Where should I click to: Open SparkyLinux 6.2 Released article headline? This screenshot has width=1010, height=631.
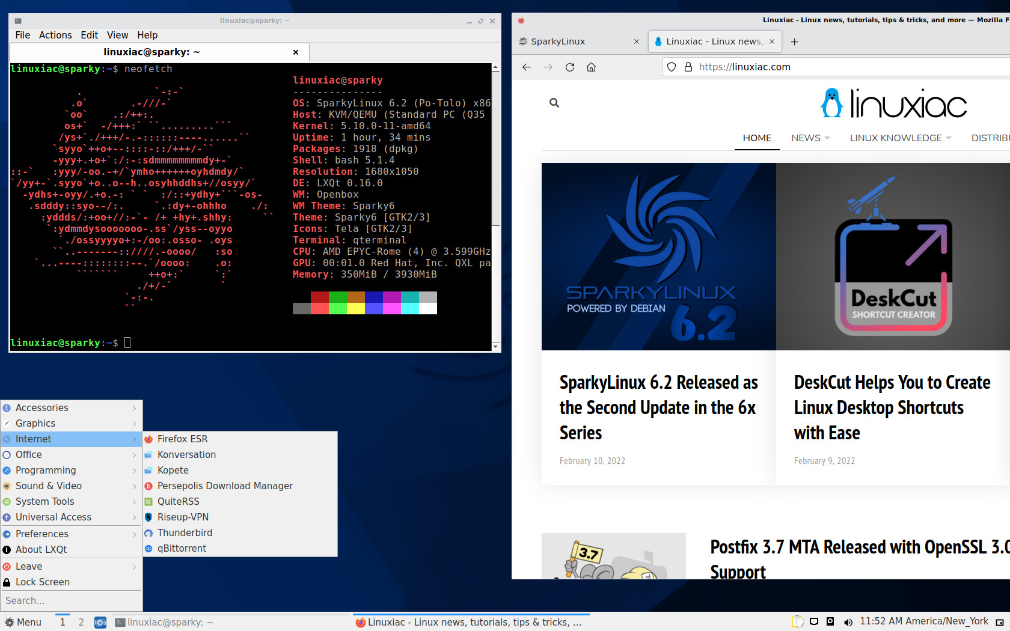[x=658, y=407]
